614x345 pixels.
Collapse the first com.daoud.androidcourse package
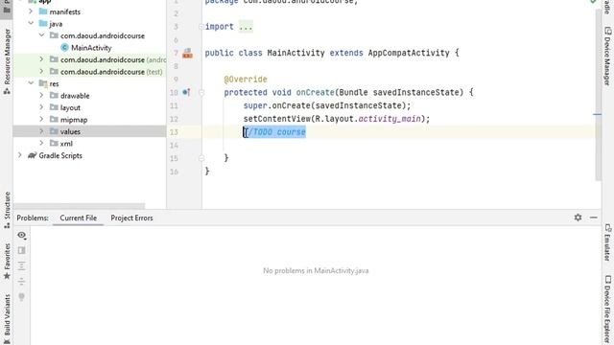pos(41,35)
